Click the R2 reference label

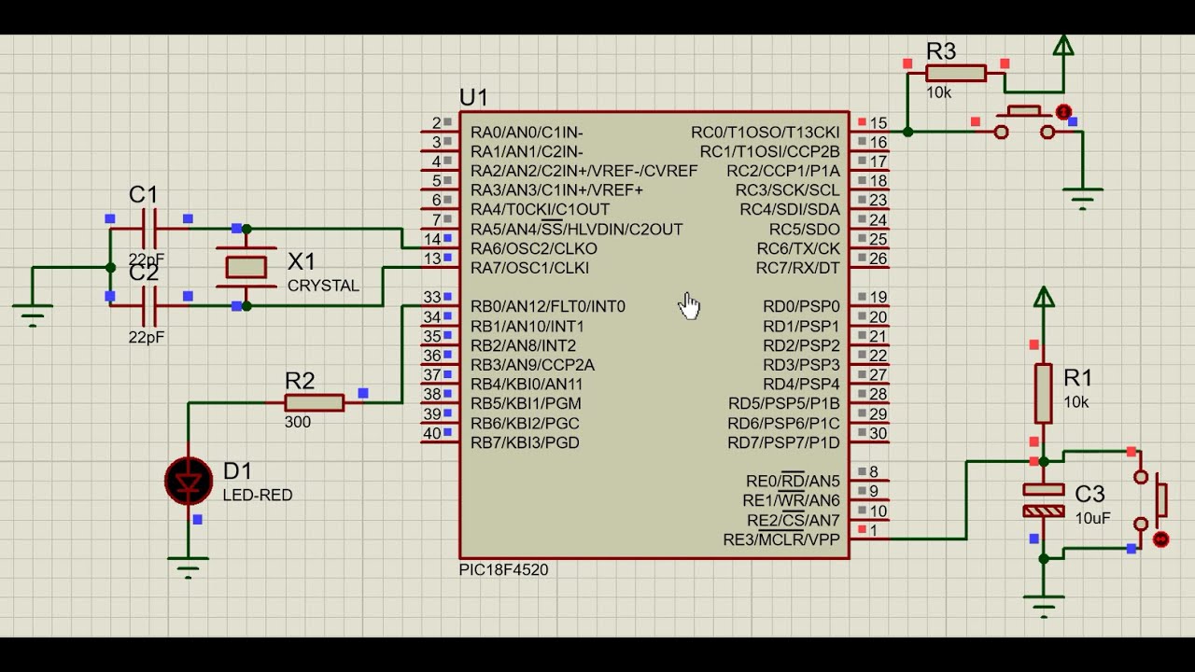[300, 381]
